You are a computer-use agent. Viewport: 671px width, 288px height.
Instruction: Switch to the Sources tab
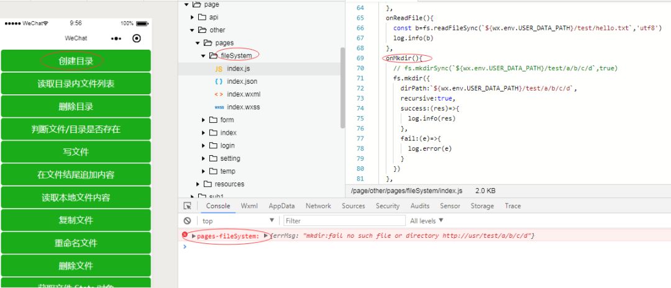click(x=354, y=206)
